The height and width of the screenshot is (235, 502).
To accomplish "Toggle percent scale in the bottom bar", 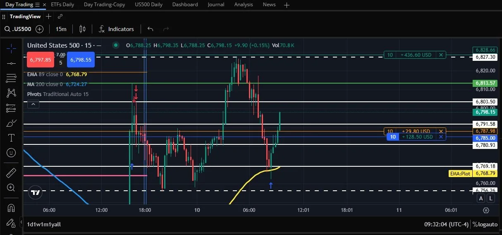I will click(x=475, y=224).
